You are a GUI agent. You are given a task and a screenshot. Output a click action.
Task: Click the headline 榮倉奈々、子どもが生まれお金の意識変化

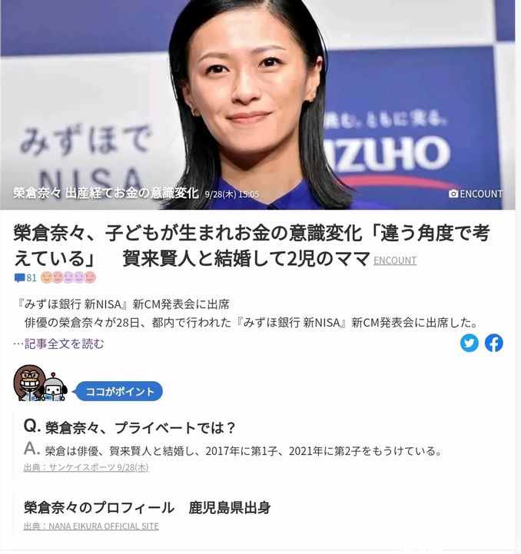[x=187, y=234]
